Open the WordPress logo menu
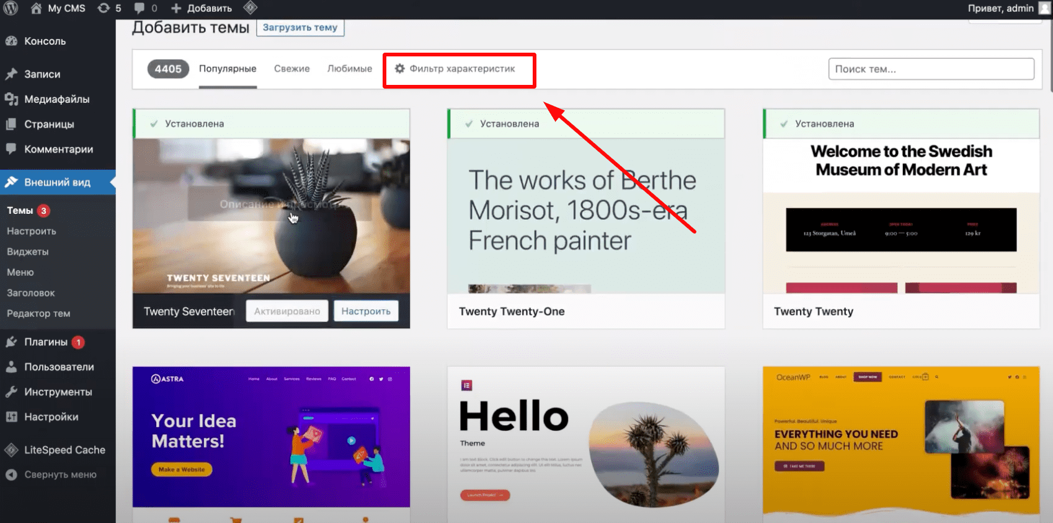The width and height of the screenshot is (1053, 523). [x=11, y=8]
